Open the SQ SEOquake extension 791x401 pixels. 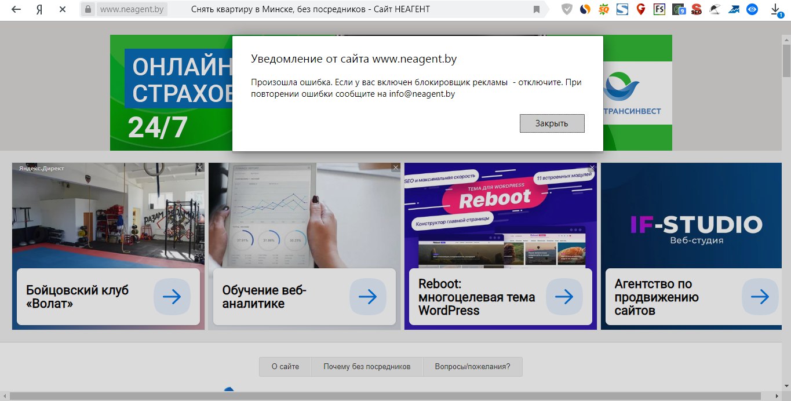tap(604, 9)
